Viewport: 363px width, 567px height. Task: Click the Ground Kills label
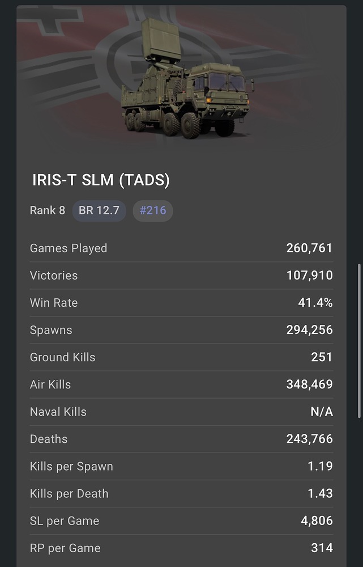(62, 357)
